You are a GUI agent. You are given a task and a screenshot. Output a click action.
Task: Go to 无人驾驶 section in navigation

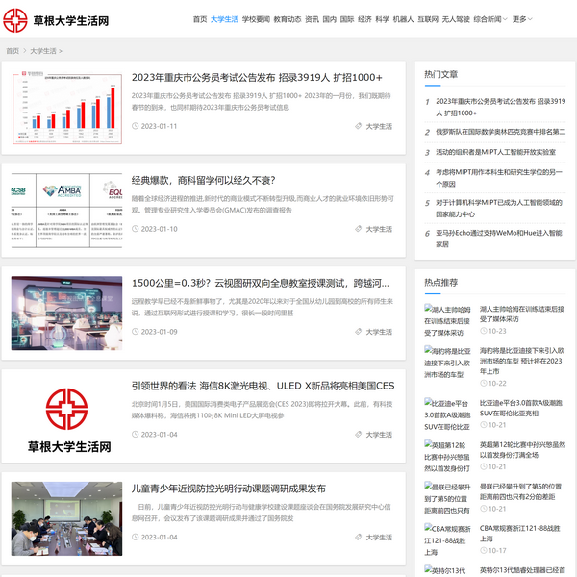pos(455,19)
